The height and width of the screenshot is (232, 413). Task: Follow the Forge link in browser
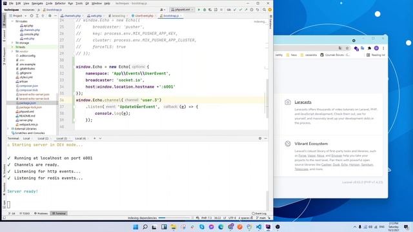tap(303, 156)
